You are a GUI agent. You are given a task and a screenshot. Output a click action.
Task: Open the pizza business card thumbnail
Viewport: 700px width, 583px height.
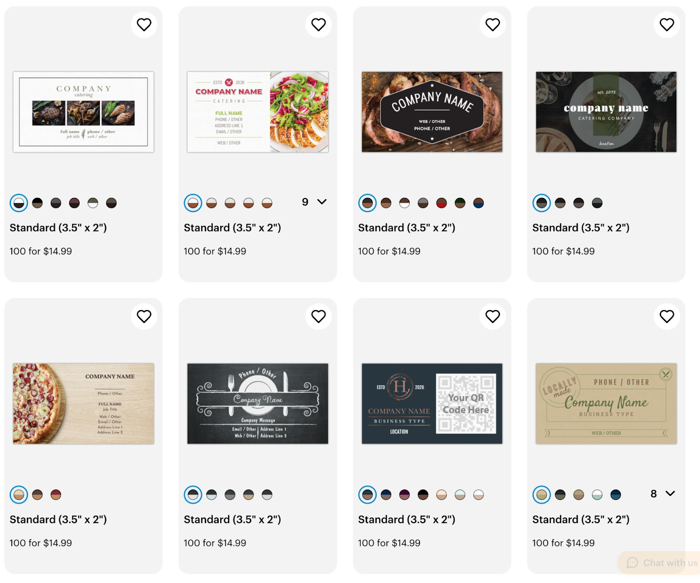[84, 404]
